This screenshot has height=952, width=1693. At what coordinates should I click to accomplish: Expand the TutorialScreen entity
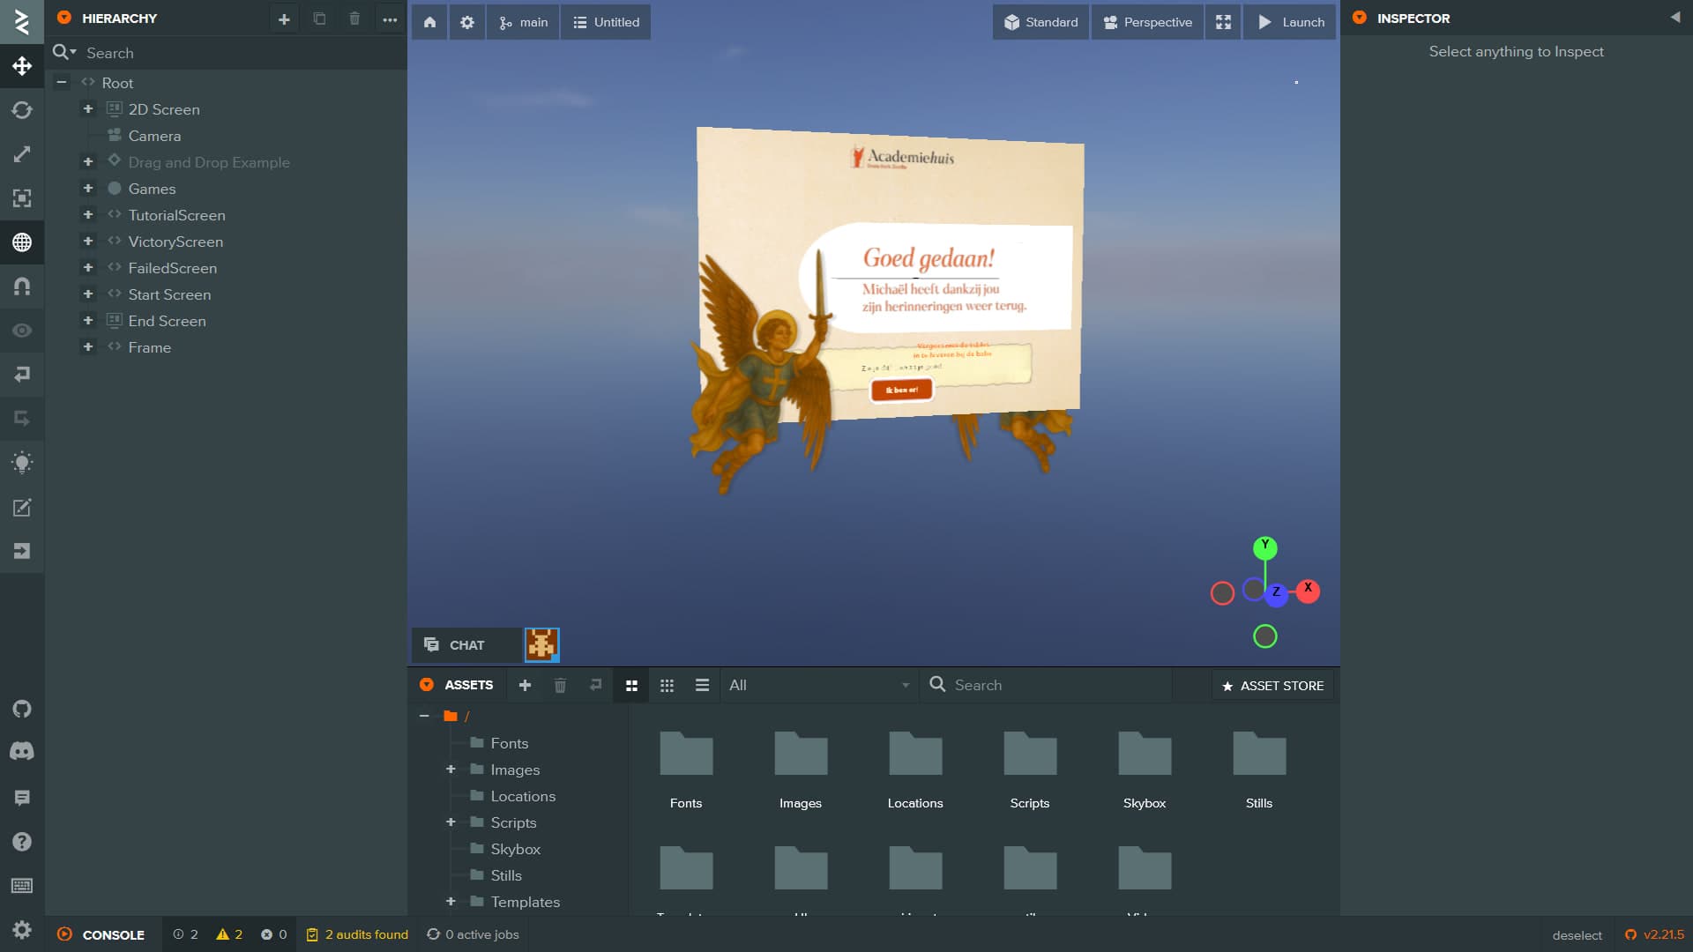click(88, 214)
